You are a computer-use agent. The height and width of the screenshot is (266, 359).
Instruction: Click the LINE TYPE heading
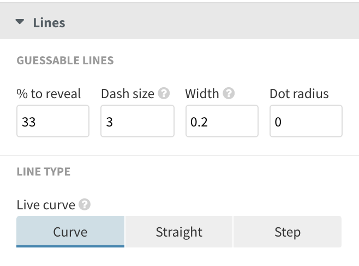coord(44,172)
